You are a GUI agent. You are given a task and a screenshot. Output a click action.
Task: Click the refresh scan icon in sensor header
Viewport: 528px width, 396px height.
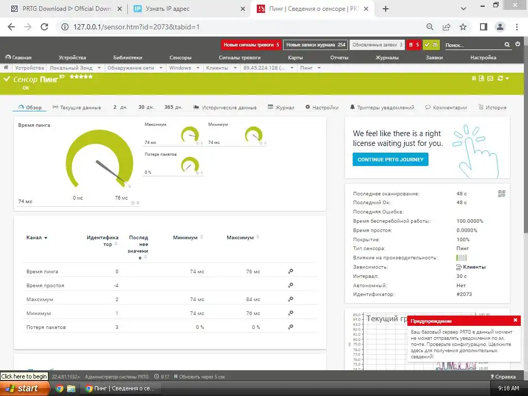[x=500, y=78]
